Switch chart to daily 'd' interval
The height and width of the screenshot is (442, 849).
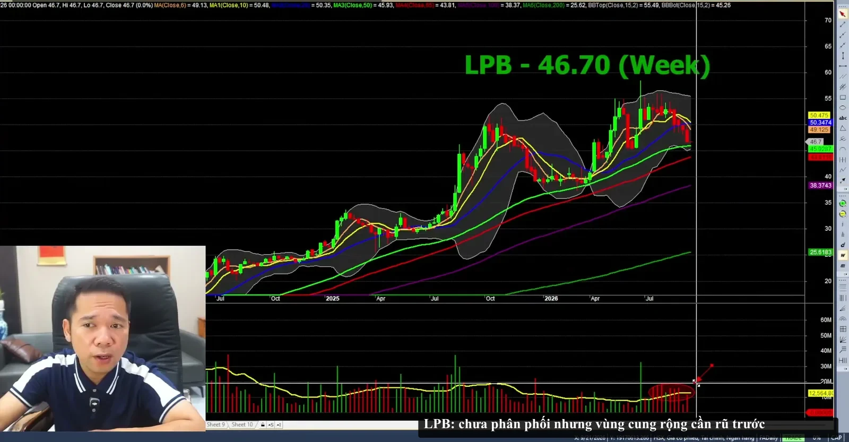pyautogui.click(x=843, y=245)
